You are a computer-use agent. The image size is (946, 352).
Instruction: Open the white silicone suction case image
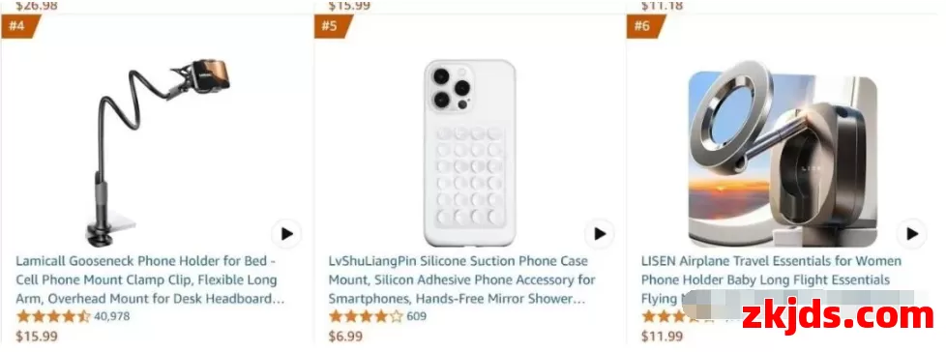pos(469,153)
